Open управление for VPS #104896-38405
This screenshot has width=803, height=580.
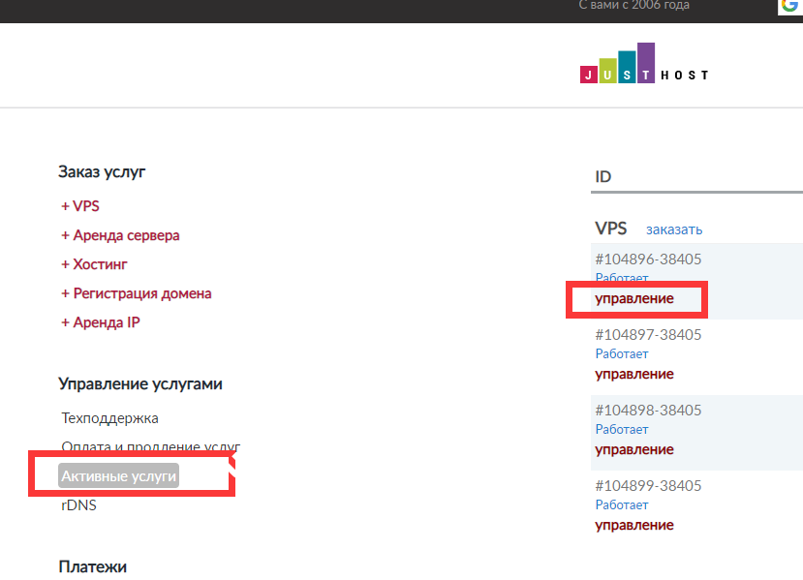(634, 299)
